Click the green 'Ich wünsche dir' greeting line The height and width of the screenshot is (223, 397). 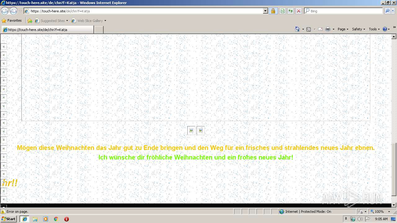tap(196, 157)
